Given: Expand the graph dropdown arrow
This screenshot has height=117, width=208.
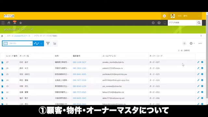Looking at the screenshot, I should 42,44.
